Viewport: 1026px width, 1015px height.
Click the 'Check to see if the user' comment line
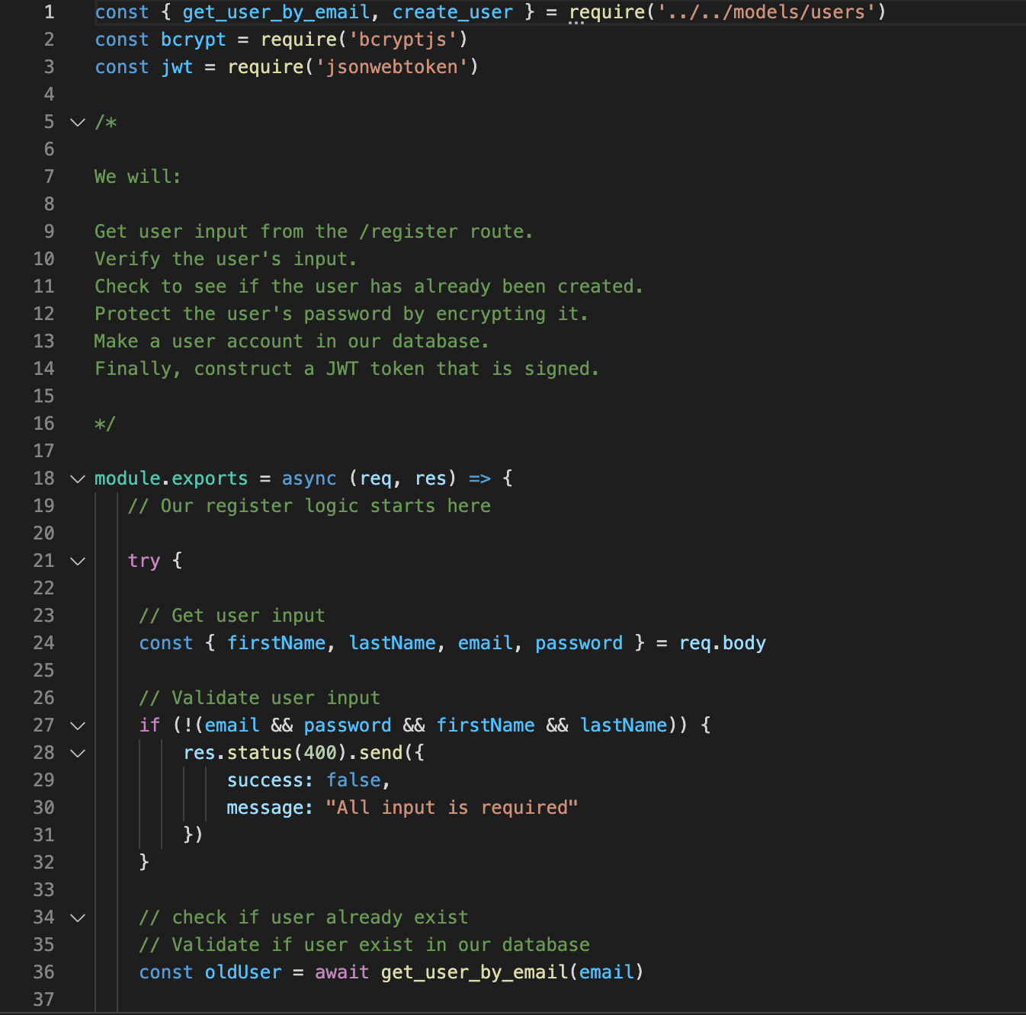coord(369,287)
